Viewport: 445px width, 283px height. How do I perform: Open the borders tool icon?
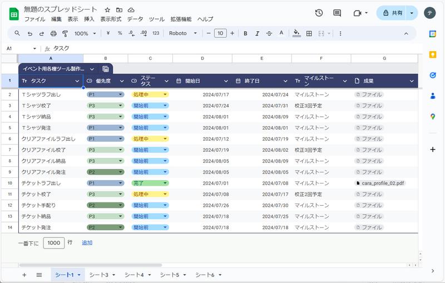coord(309,33)
